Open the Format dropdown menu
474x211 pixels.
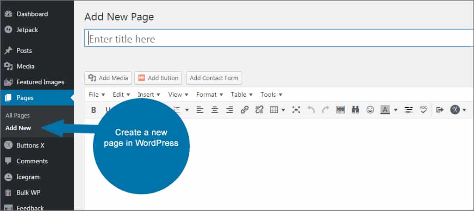point(210,94)
